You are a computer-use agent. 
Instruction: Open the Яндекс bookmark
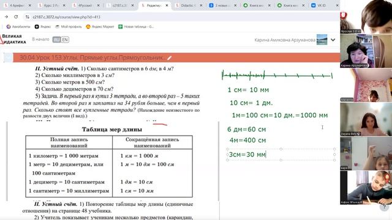(x=42, y=27)
